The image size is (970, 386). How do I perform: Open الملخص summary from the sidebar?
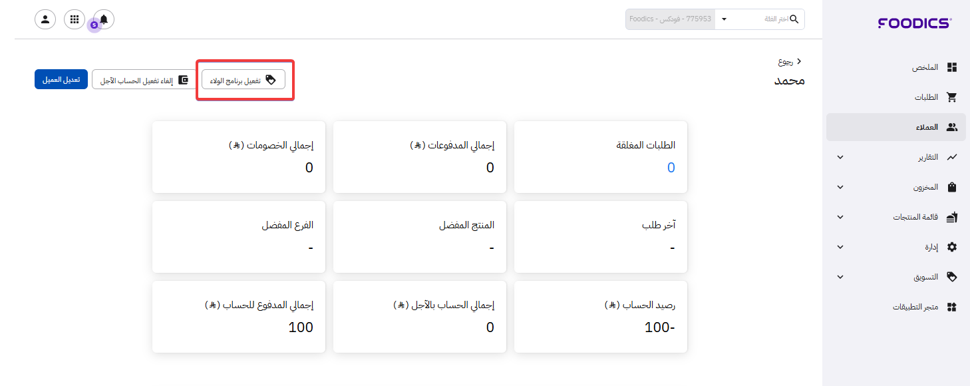coord(925,67)
